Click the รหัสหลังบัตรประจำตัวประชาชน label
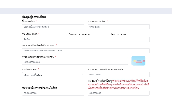Viewport: 172px width, 96px height. click(x=38, y=57)
